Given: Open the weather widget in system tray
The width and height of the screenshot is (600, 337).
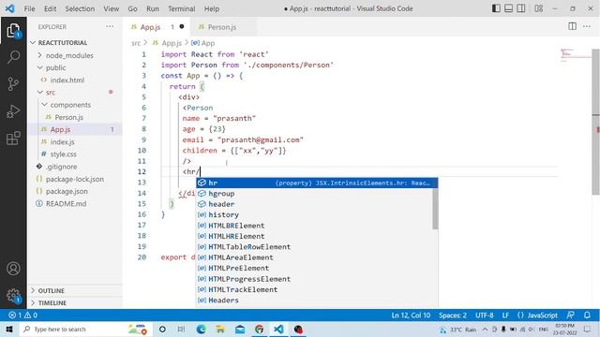Looking at the screenshot, I should 458,330.
